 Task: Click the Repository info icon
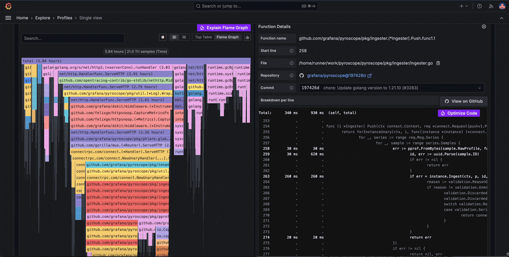pos(291,75)
